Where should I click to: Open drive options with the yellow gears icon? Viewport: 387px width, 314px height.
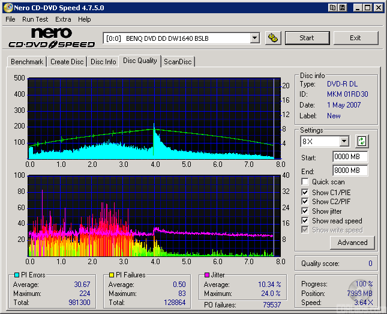[273, 38]
